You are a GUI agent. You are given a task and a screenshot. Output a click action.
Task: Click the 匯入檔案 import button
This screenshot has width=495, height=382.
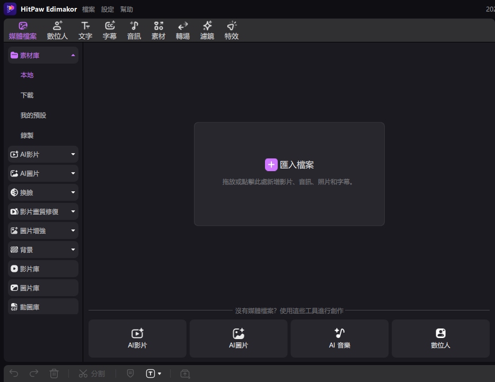click(x=289, y=164)
